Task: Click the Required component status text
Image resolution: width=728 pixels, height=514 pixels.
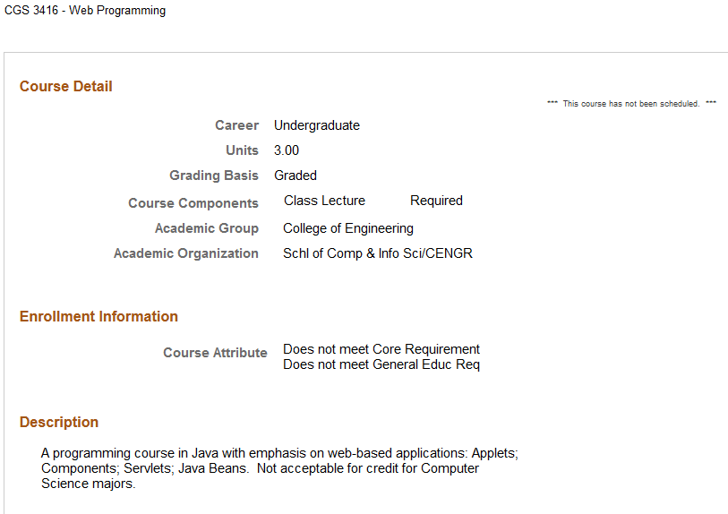Action: 436,201
